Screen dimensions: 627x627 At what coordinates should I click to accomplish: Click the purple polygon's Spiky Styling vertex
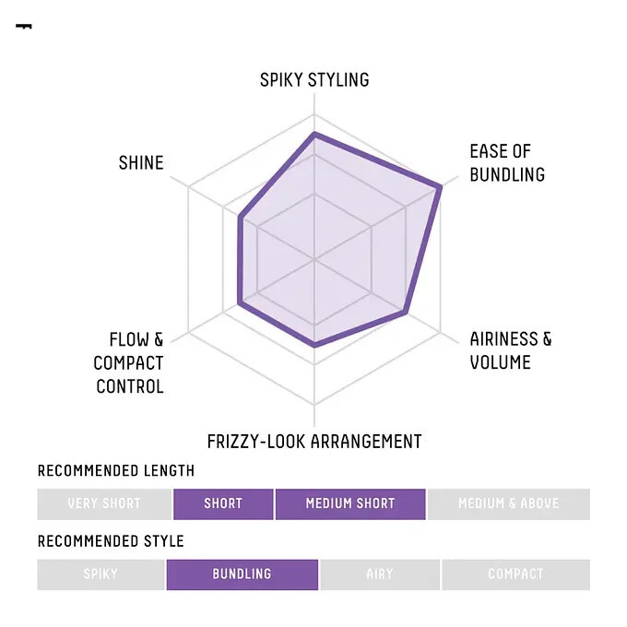[x=314, y=135]
